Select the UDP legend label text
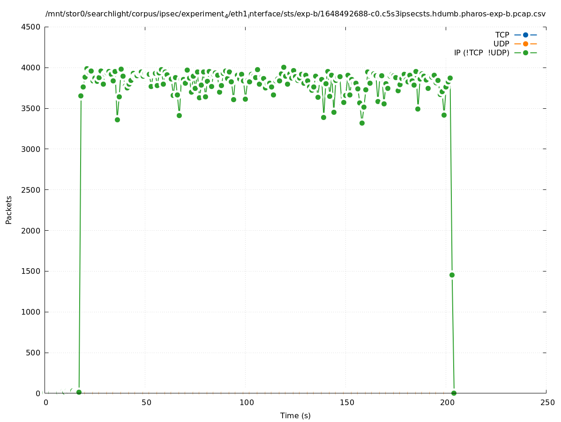 tap(501, 44)
